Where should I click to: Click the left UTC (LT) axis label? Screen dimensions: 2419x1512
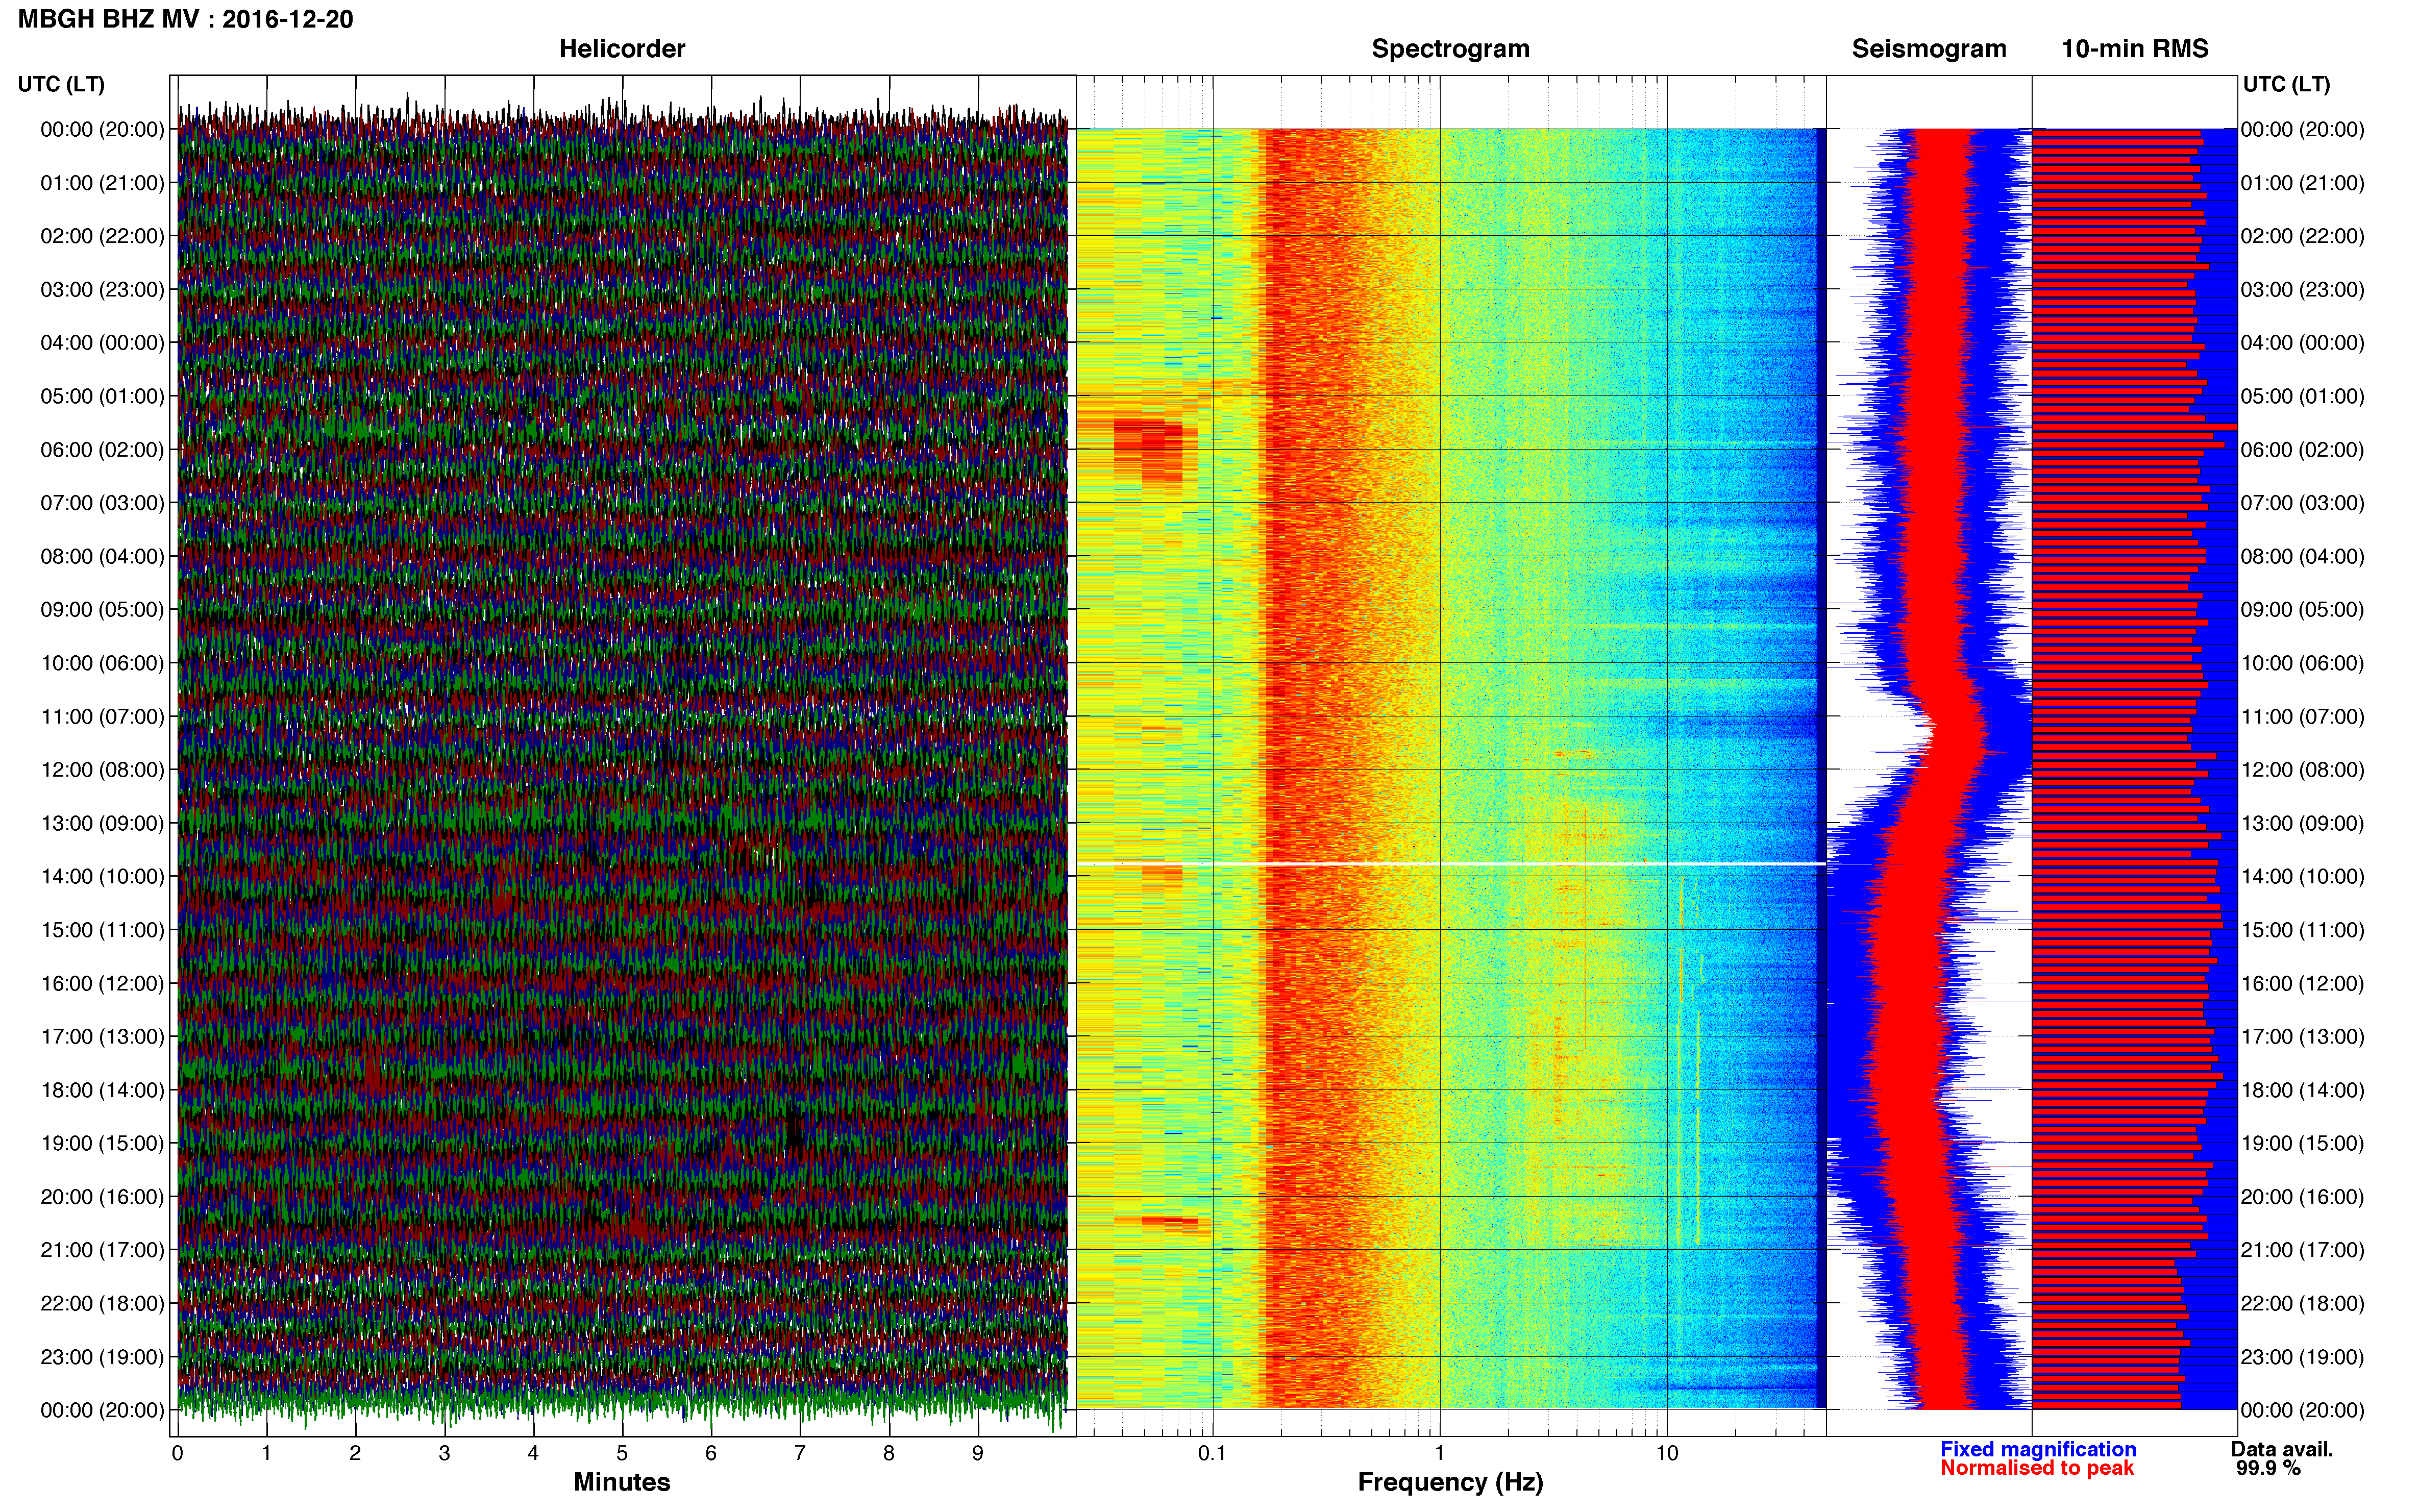click(61, 84)
